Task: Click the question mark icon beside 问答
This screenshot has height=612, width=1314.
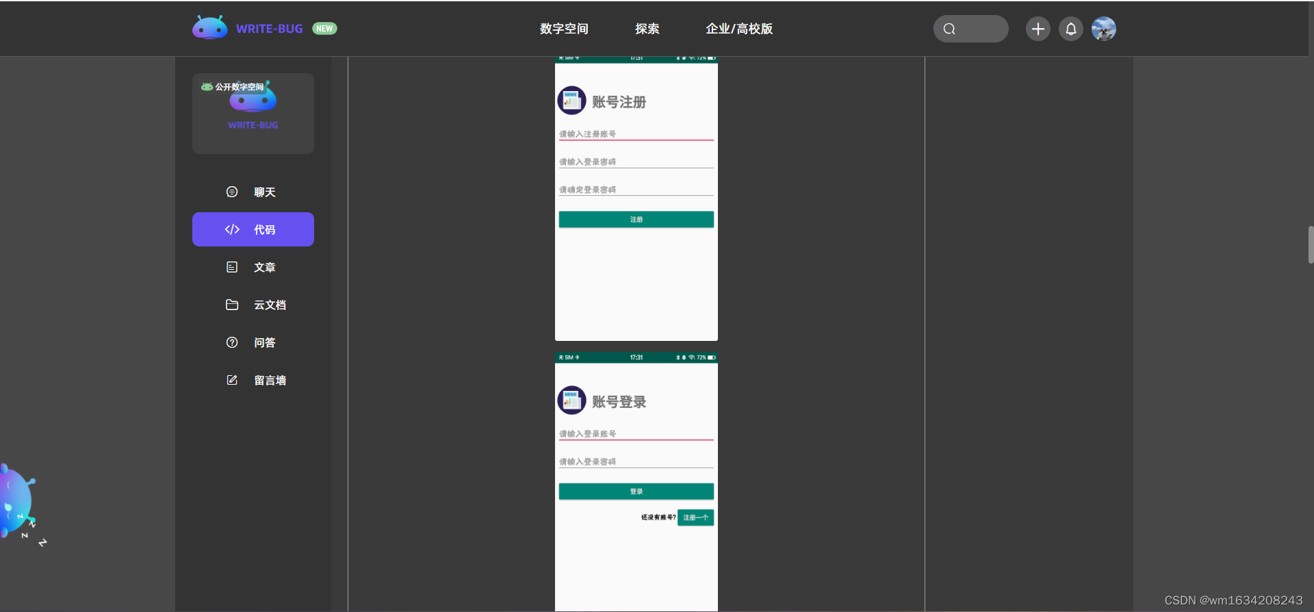Action: (x=232, y=342)
